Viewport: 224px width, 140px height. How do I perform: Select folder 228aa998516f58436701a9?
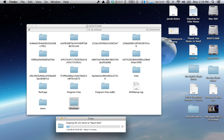[x=136, y=37]
